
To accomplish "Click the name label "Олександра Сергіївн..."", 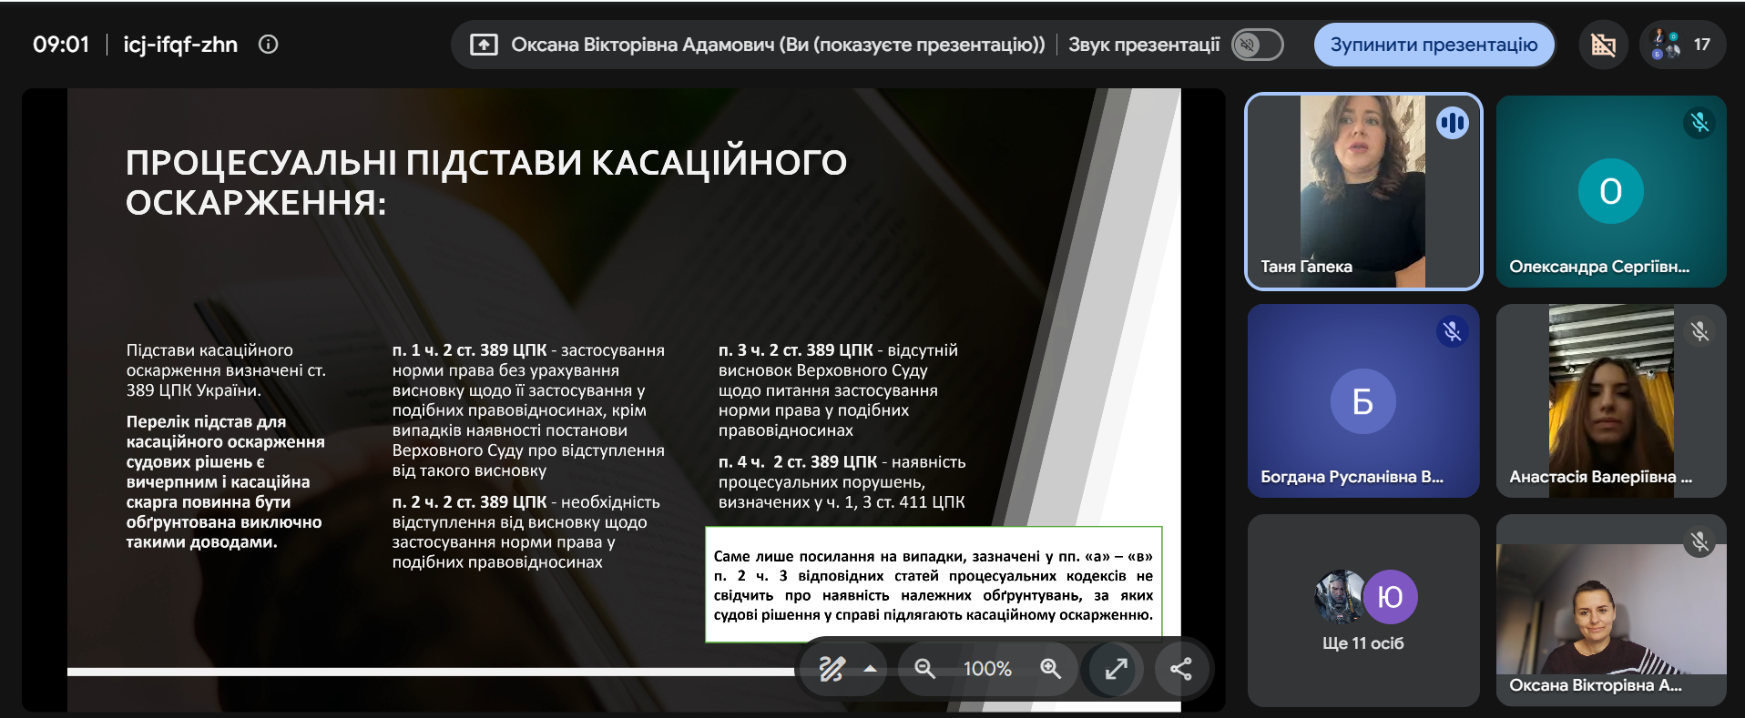I will [x=1599, y=267].
